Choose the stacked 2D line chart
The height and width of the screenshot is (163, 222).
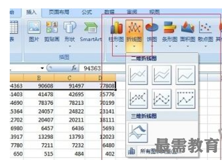pos(162,75)
